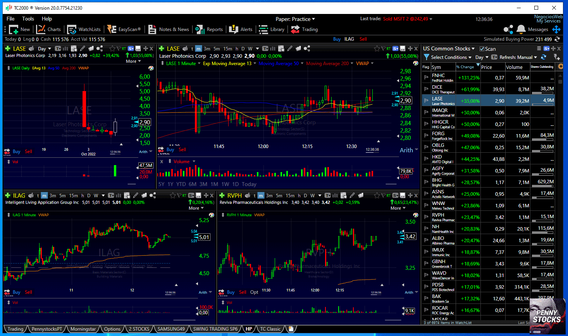
Task: Open the New layout toolbar icon
Action: tap(14, 29)
